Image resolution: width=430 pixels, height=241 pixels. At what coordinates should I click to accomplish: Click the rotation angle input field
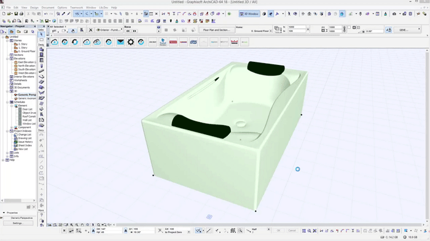tap(374, 31)
